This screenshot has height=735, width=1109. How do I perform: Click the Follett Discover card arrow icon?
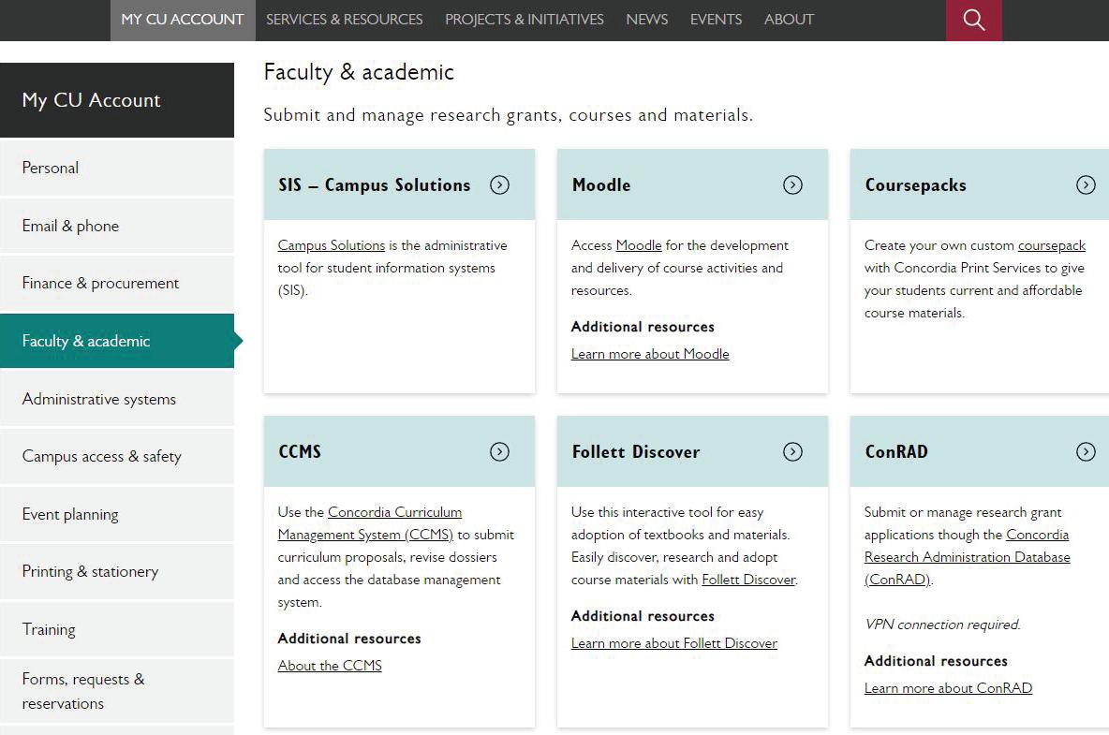[792, 451]
